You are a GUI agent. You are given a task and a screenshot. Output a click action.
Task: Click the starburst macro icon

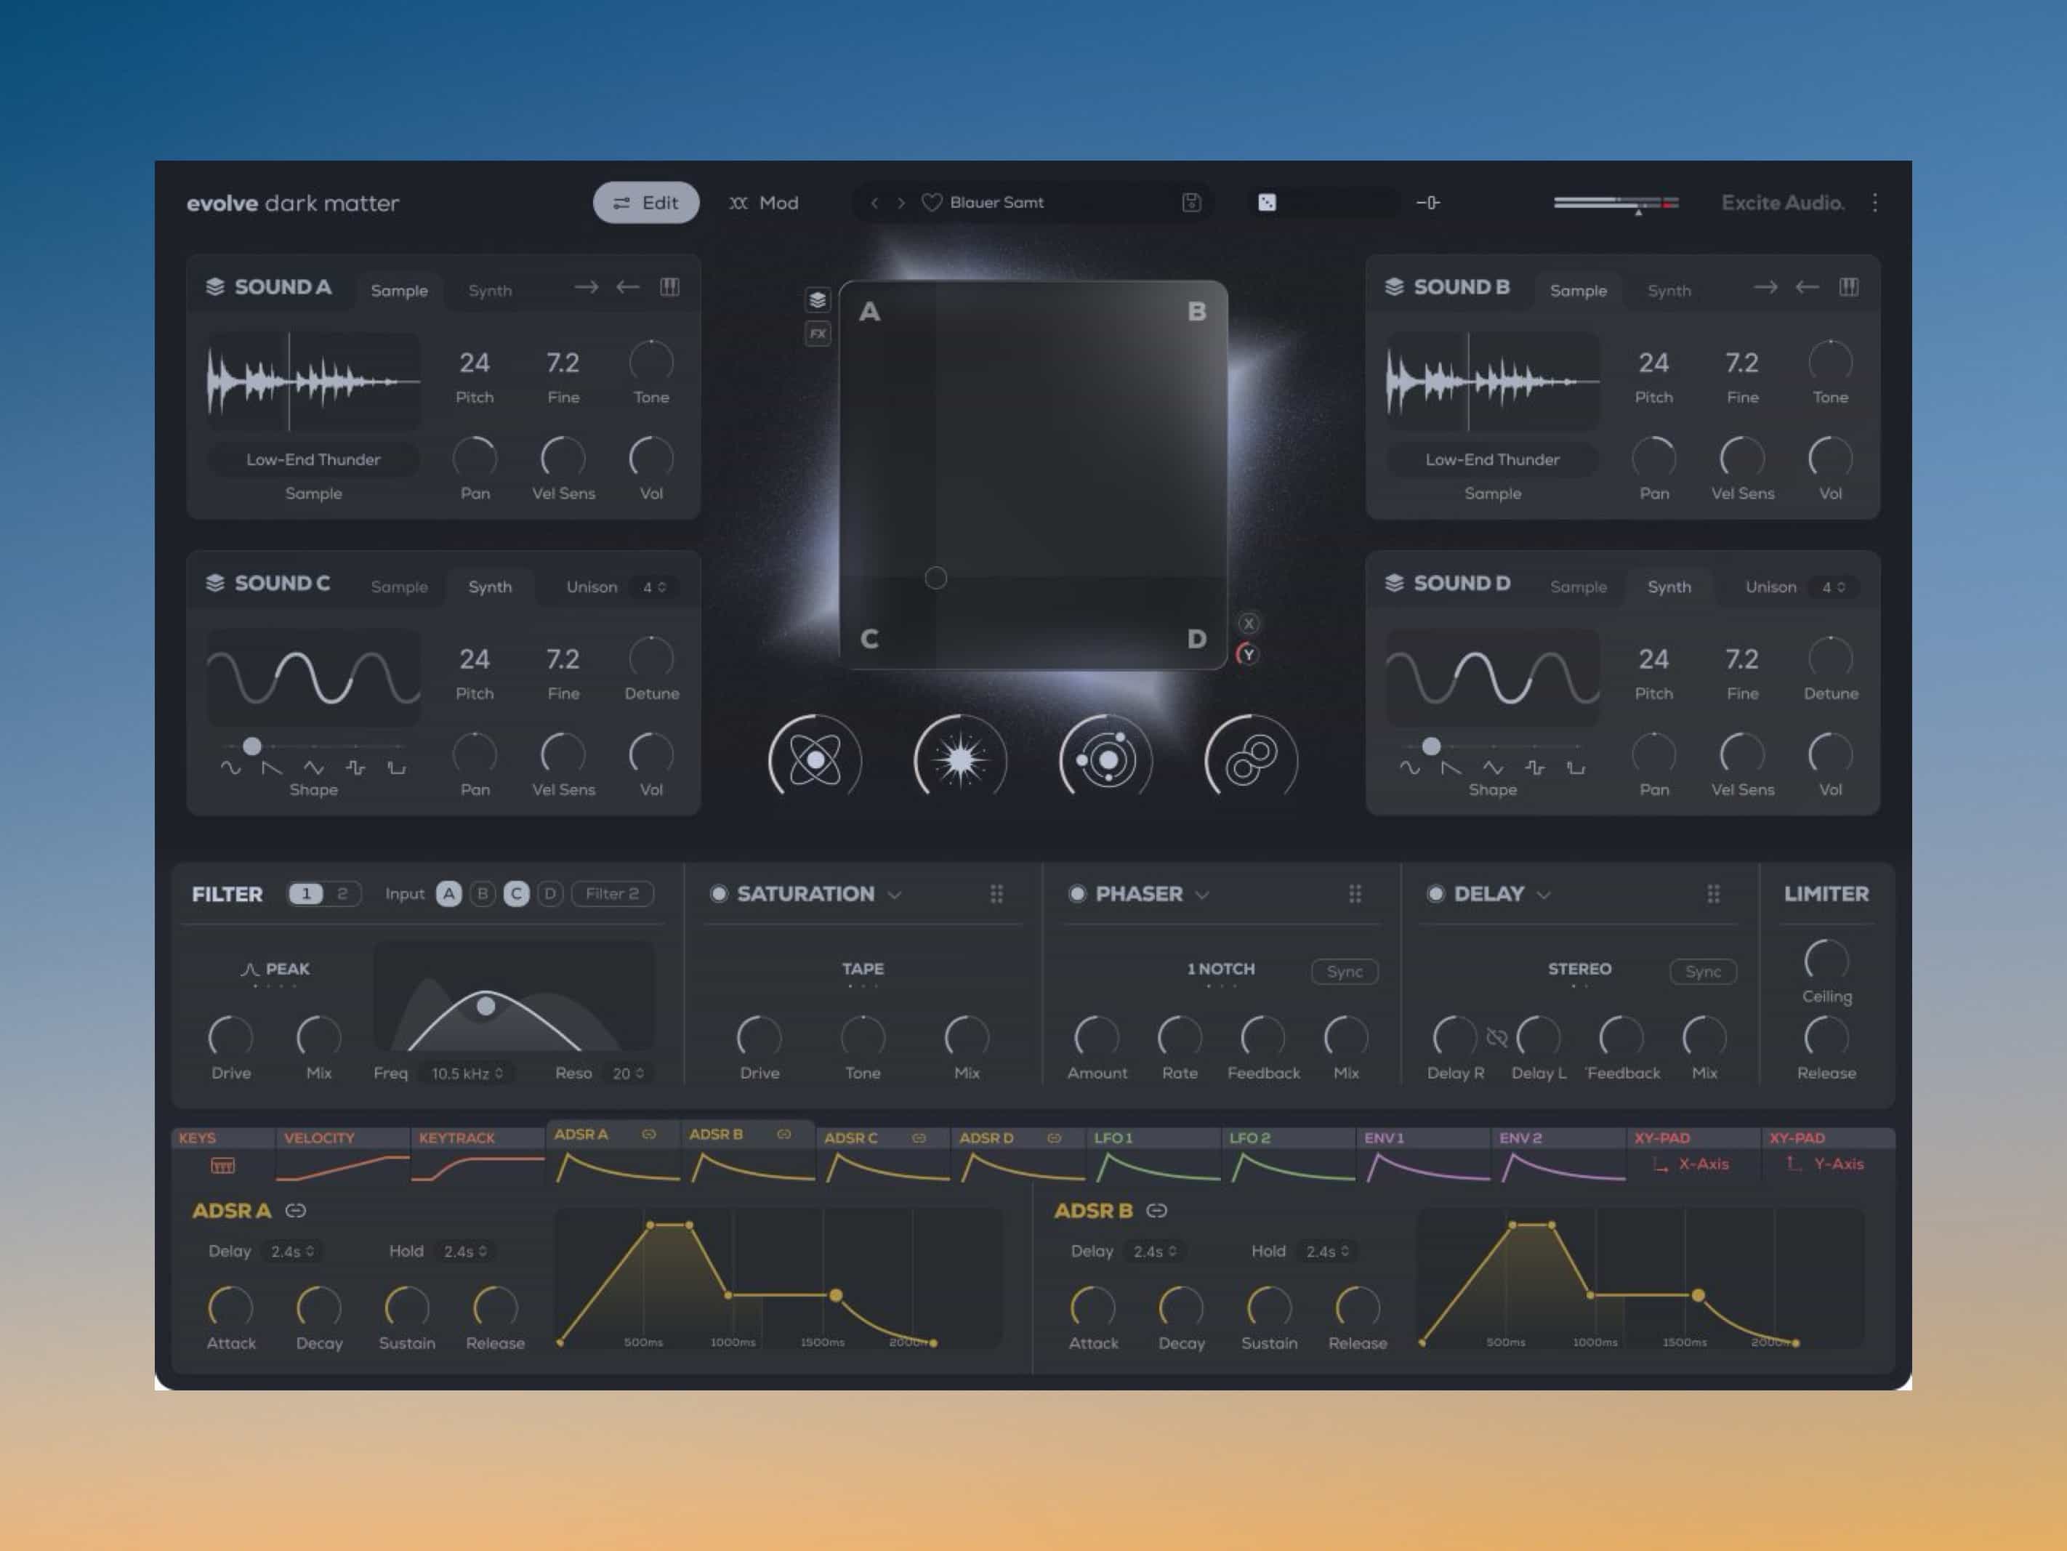pos(959,760)
